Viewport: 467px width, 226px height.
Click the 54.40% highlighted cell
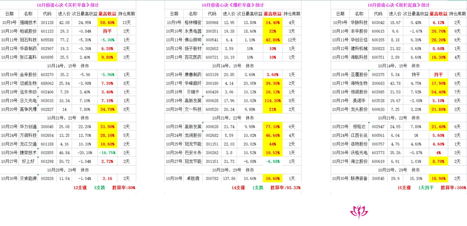pos(438,92)
